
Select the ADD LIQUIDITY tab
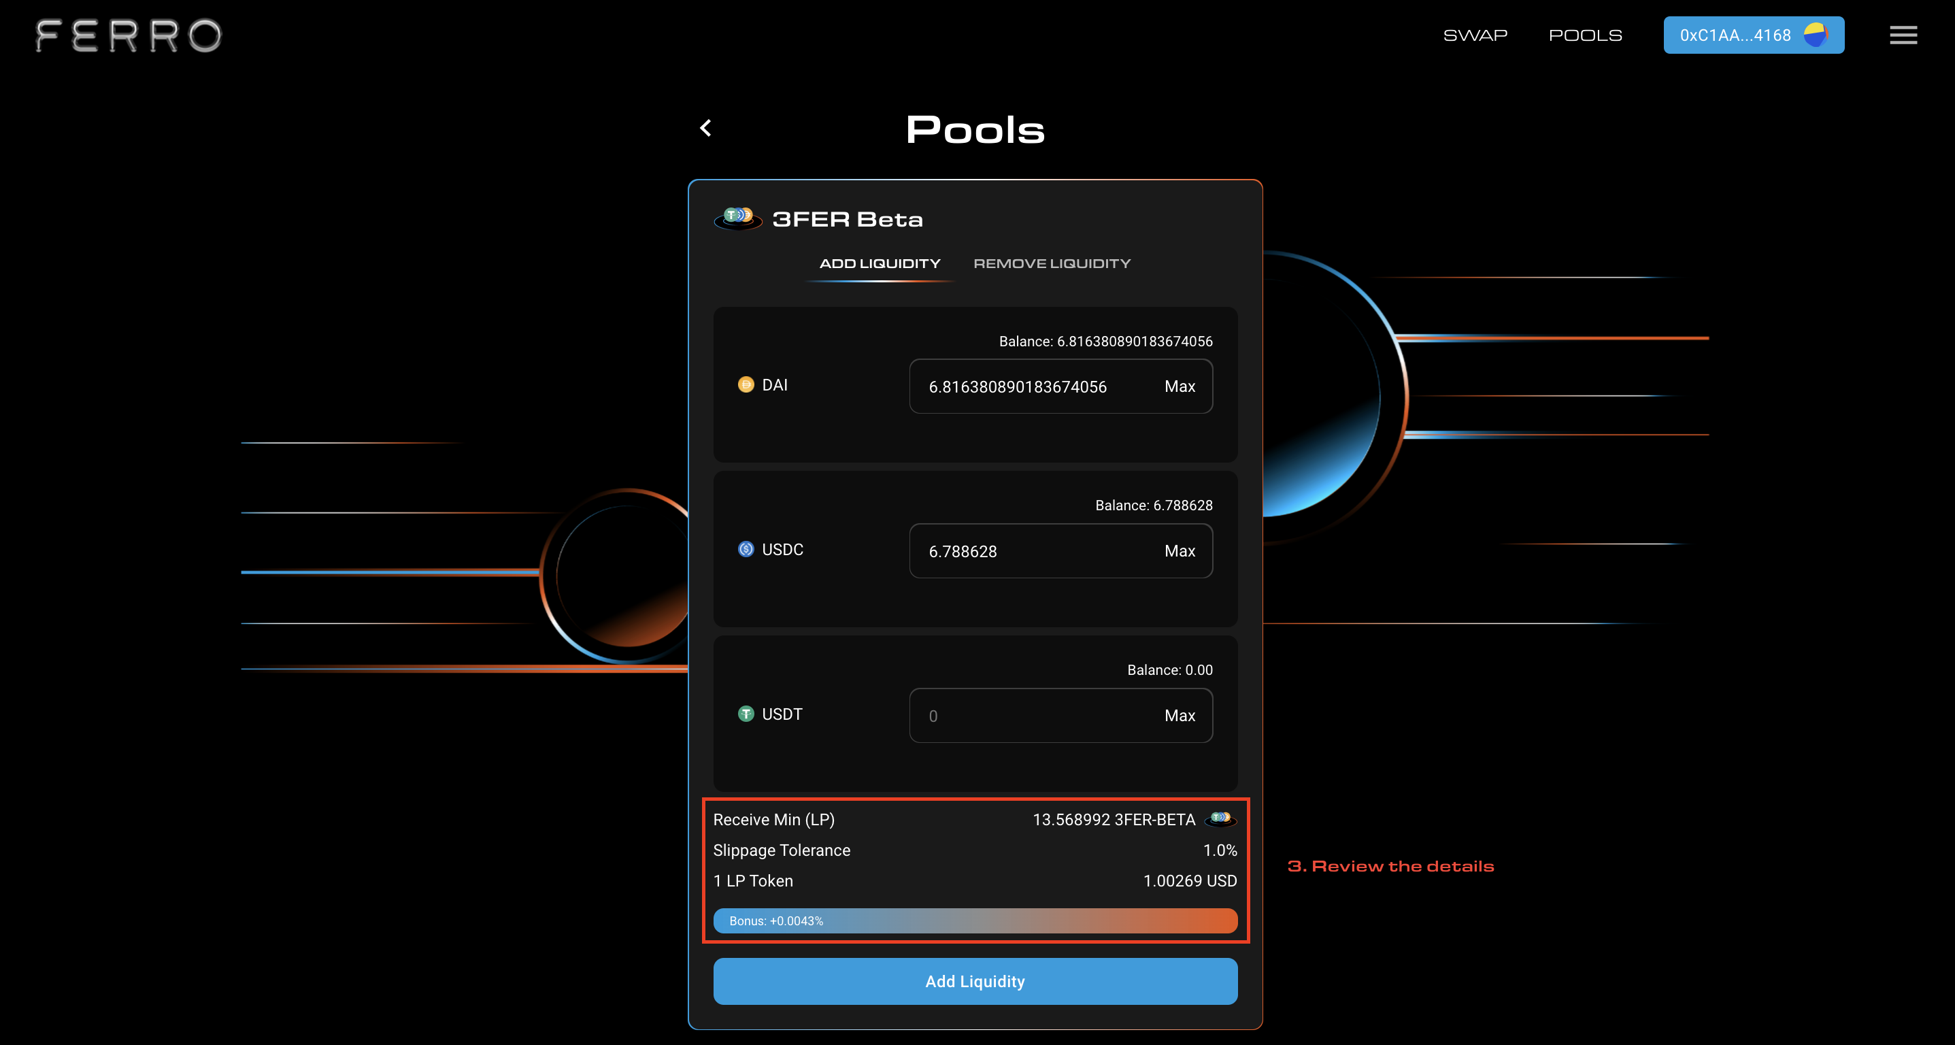point(880,263)
